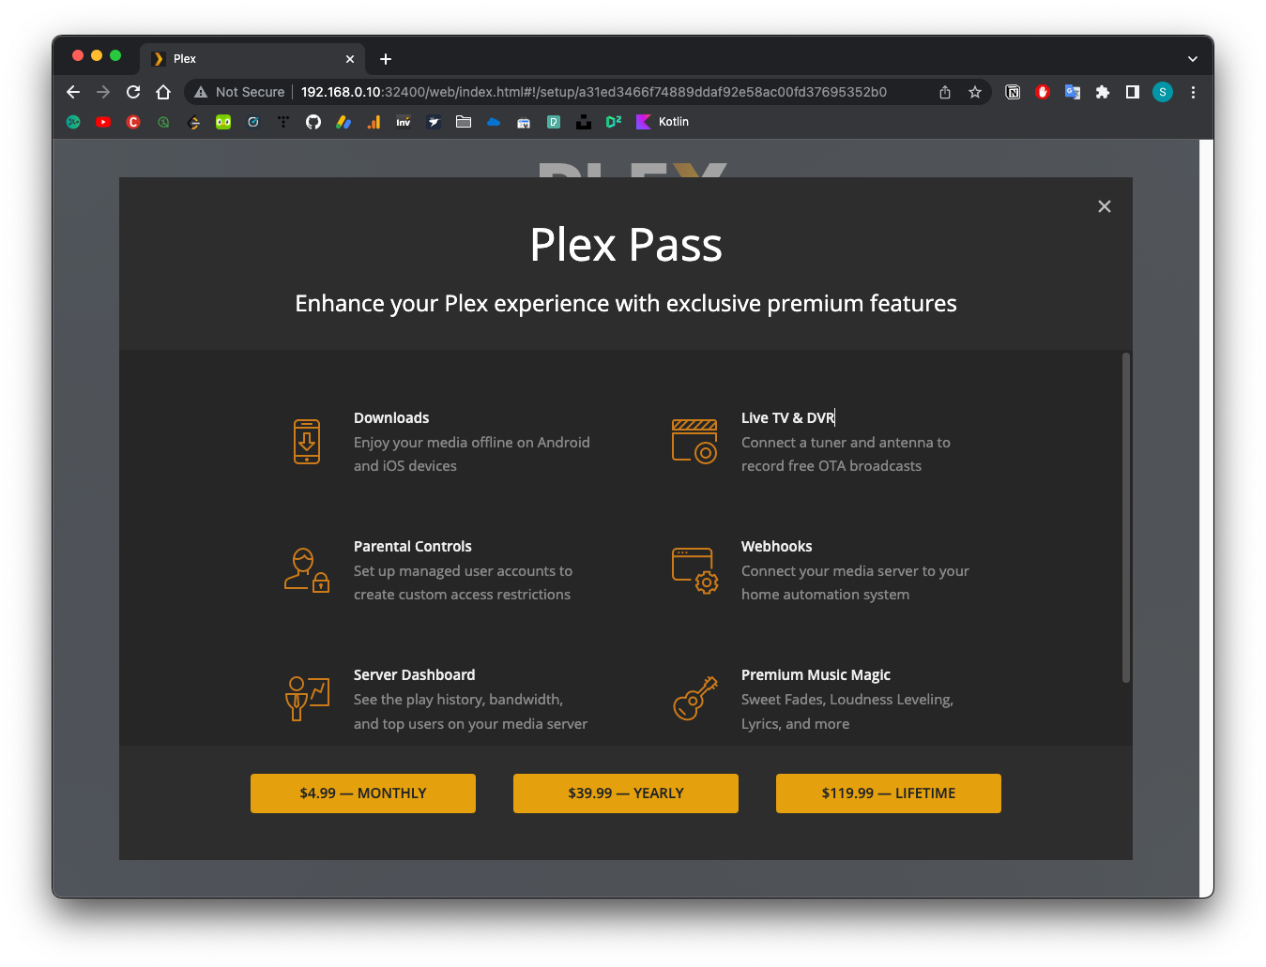Go back in browser history
Image resolution: width=1266 pixels, height=967 pixels.
[x=73, y=92]
